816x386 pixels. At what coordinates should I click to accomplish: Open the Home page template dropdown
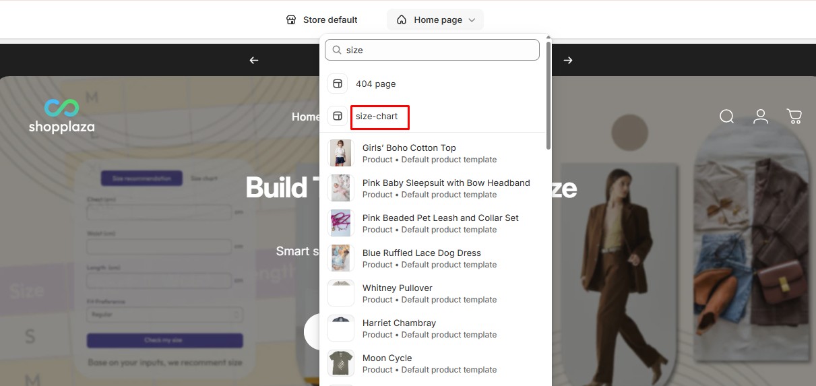coord(435,20)
